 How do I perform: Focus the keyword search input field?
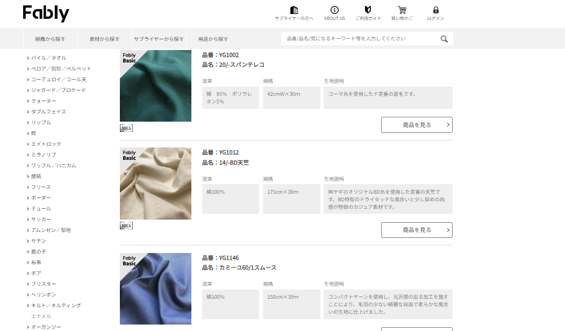coord(359,39)
